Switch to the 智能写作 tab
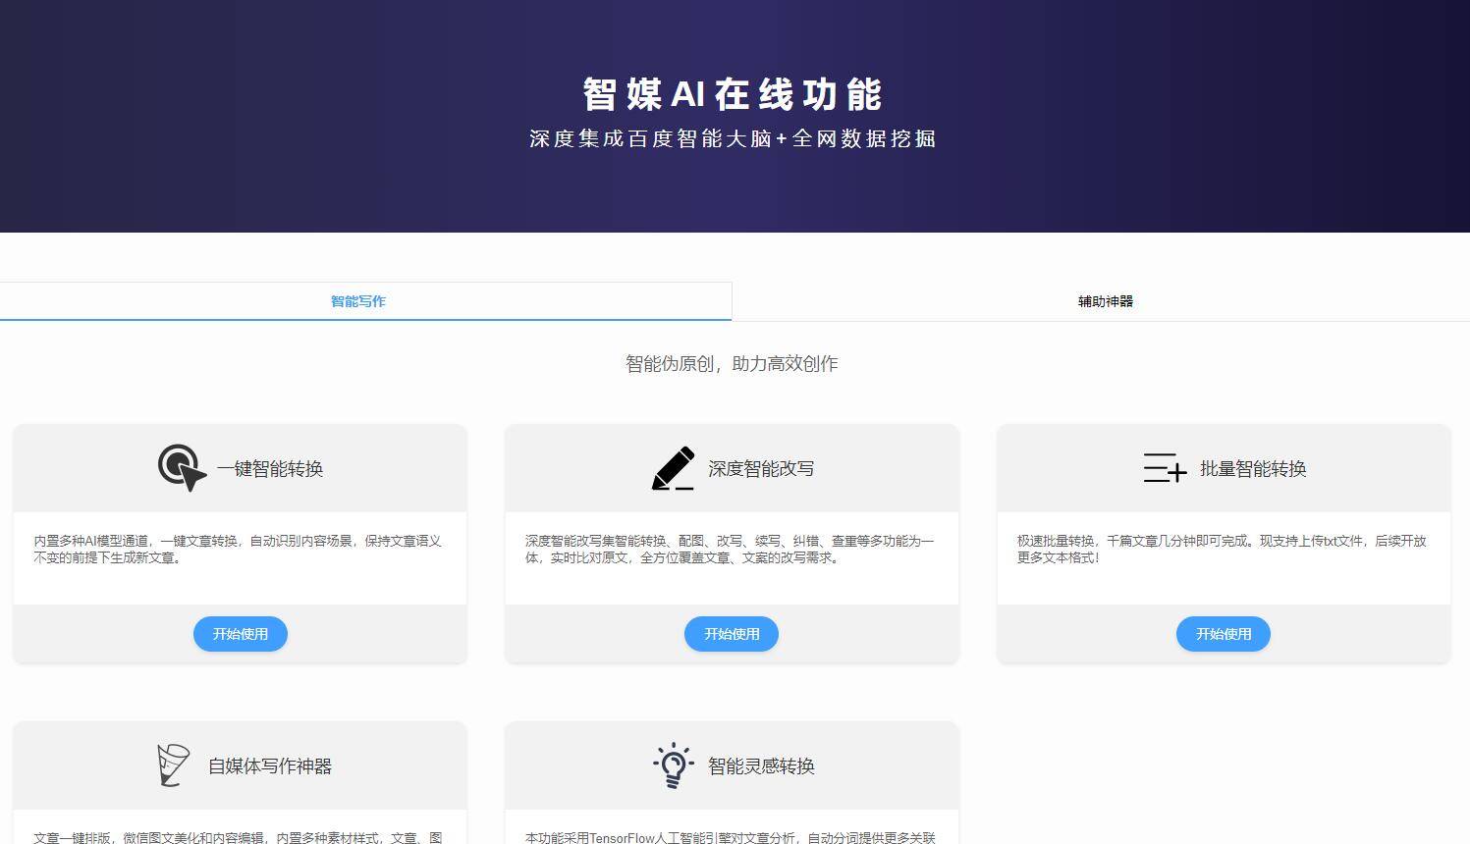The width and height of the screenshot is (1470, 844). pyautogui.click(x=358, y=301)
